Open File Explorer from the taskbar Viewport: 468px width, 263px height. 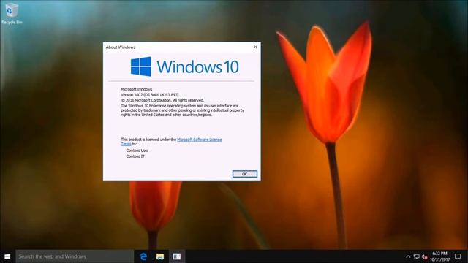coord(160,256)
